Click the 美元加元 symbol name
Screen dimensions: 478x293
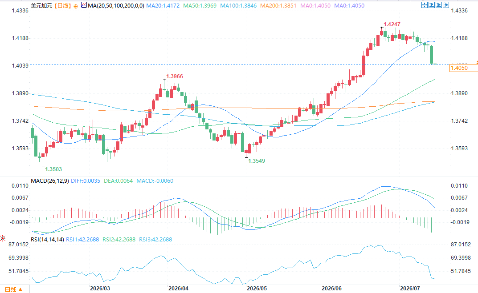point(42,5)
